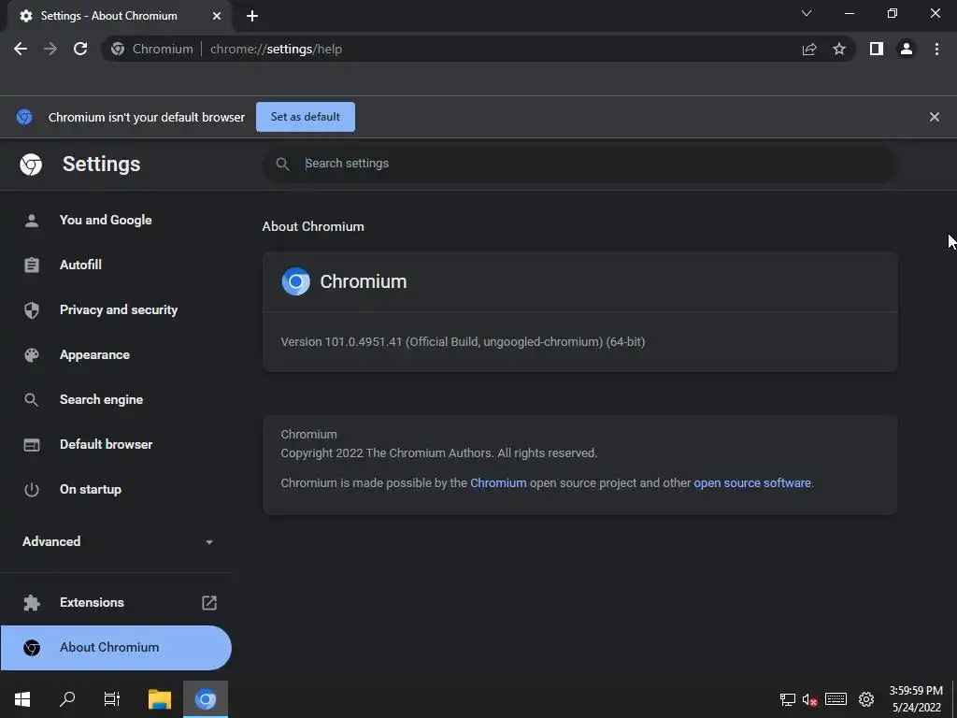Expand the Advanced section
The height and width of the screenshot is (718, 957).
pyautogui.click(x=116, y=541)
